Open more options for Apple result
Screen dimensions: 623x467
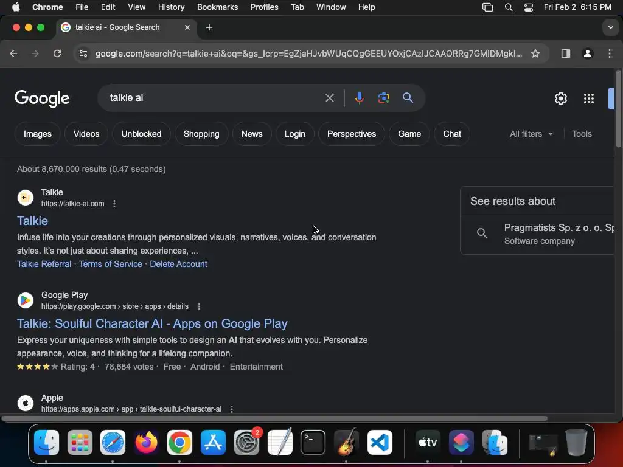[x=232, y=409]
